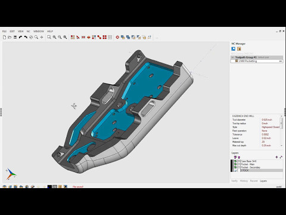Click the zoom out magnifier
The image size is (286, 215).
[x=60, y=37]
